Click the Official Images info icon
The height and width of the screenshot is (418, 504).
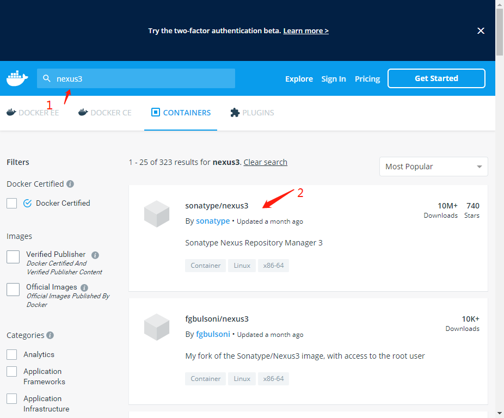[x=84, y=287]
